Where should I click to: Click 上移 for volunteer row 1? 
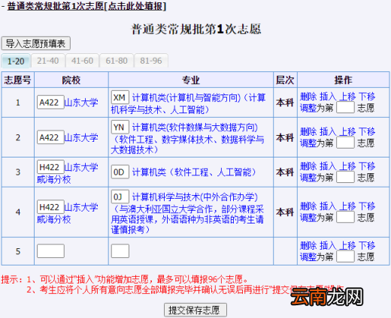click(347, 97)
